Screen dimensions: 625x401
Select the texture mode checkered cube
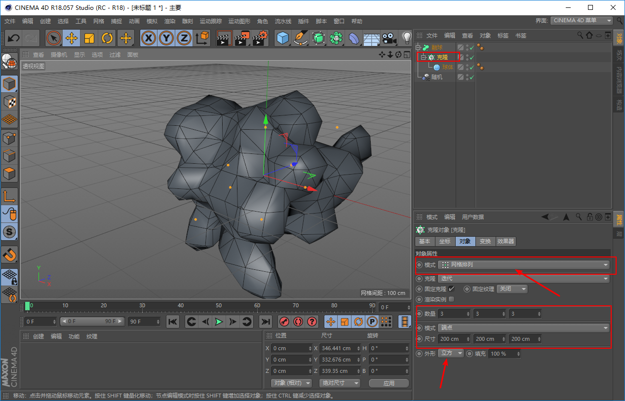click(10, 102)
